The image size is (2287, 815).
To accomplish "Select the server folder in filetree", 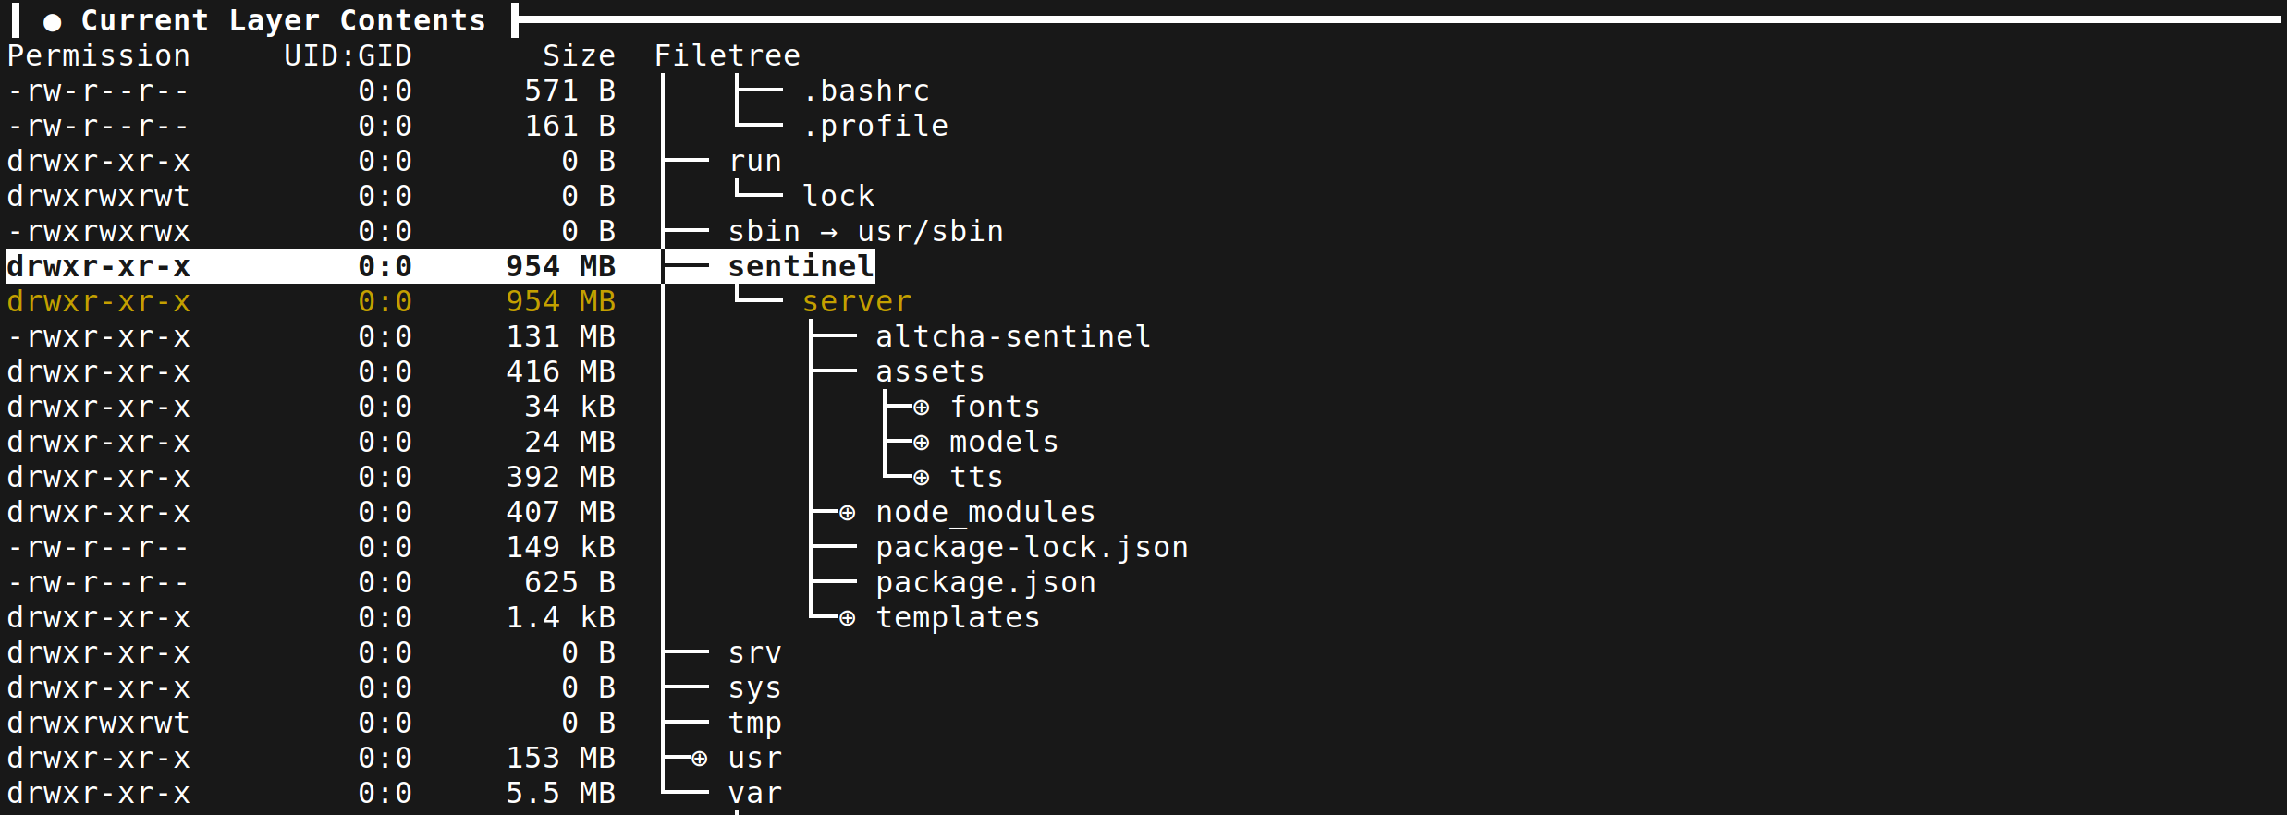I will point(856,302).
